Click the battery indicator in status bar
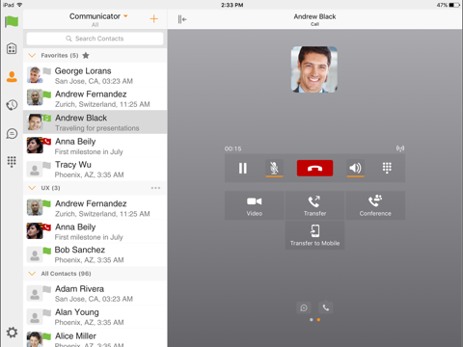This screenshot has width=463, height=347. point(453,5)
